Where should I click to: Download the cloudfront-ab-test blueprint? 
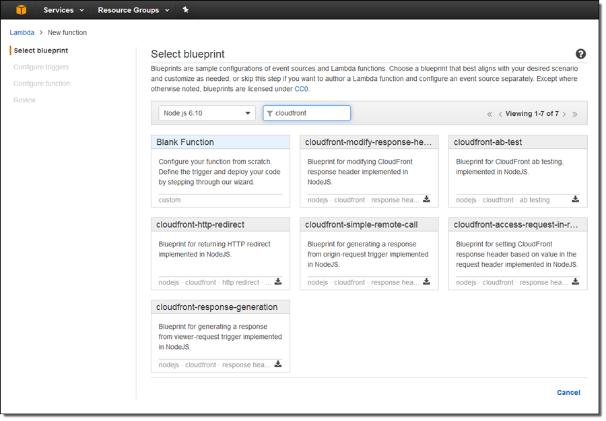pos(575,199)
